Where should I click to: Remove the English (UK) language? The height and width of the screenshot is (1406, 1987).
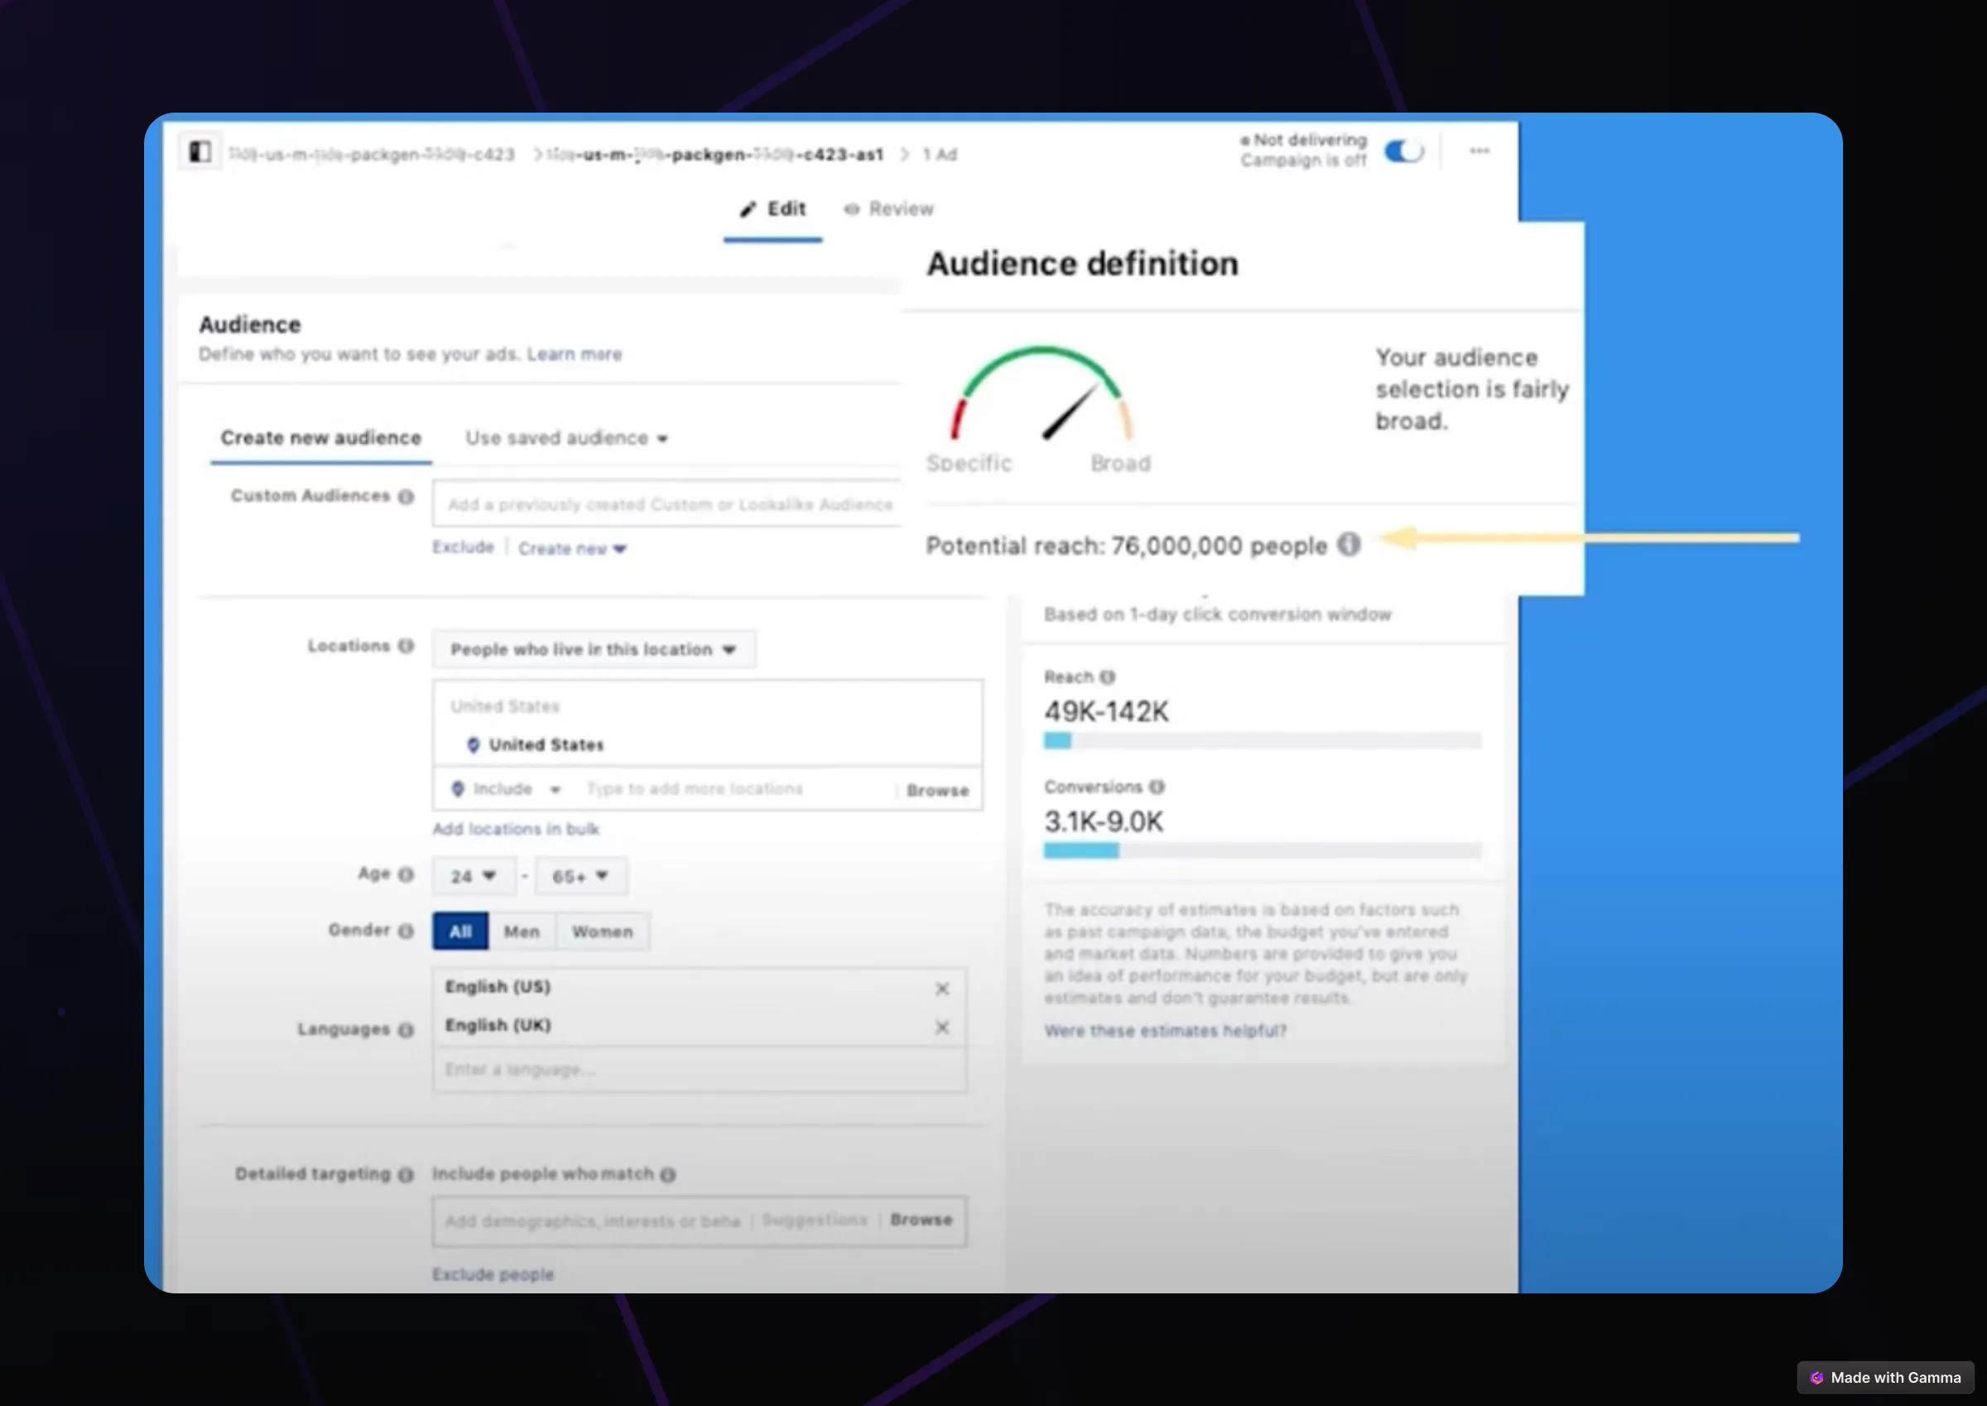pos(941,1027)
